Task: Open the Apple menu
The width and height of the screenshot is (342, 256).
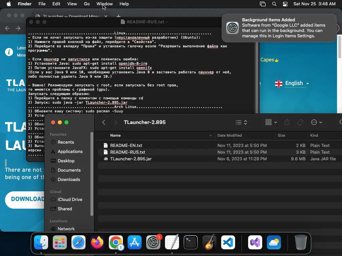Action: click(x=9, y=4)
